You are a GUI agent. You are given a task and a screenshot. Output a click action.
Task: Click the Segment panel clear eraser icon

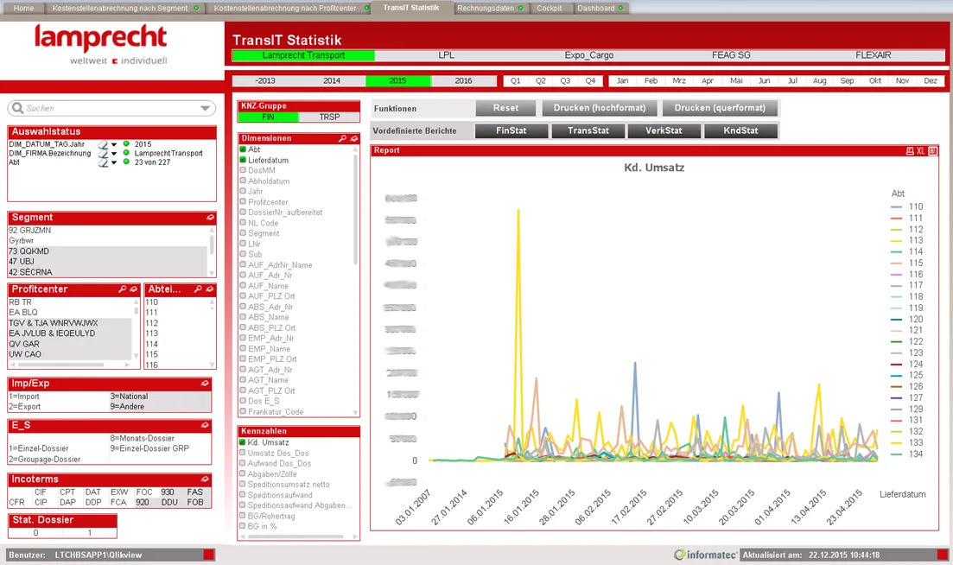(x=210, y=218)
